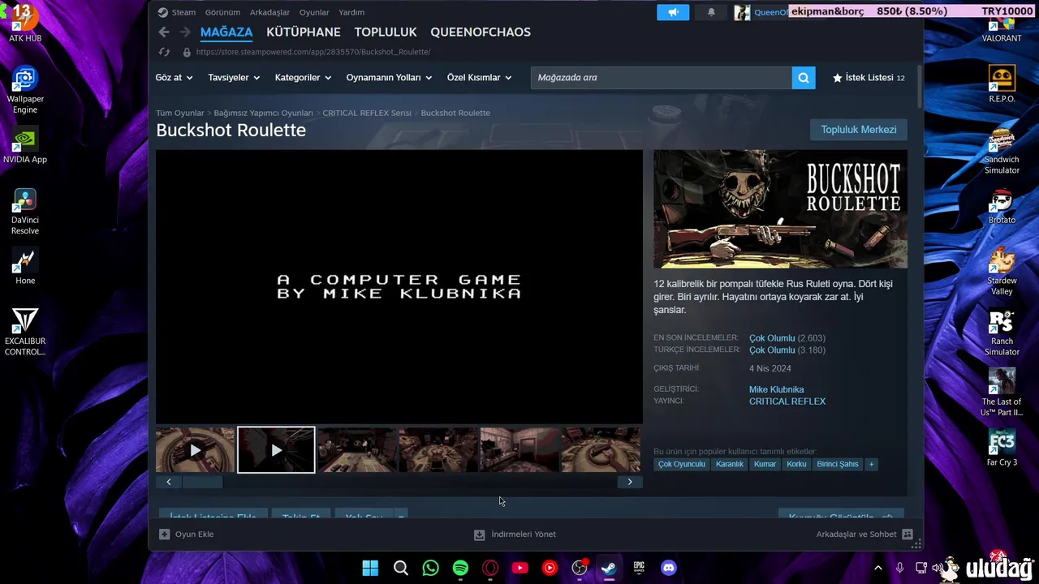Click the Korku tag
Image resolution: width=1039 pixels, height=584 pixels.
pos(796,464)
